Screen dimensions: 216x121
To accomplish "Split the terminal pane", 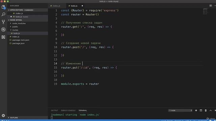I will [x=201, y=111].
